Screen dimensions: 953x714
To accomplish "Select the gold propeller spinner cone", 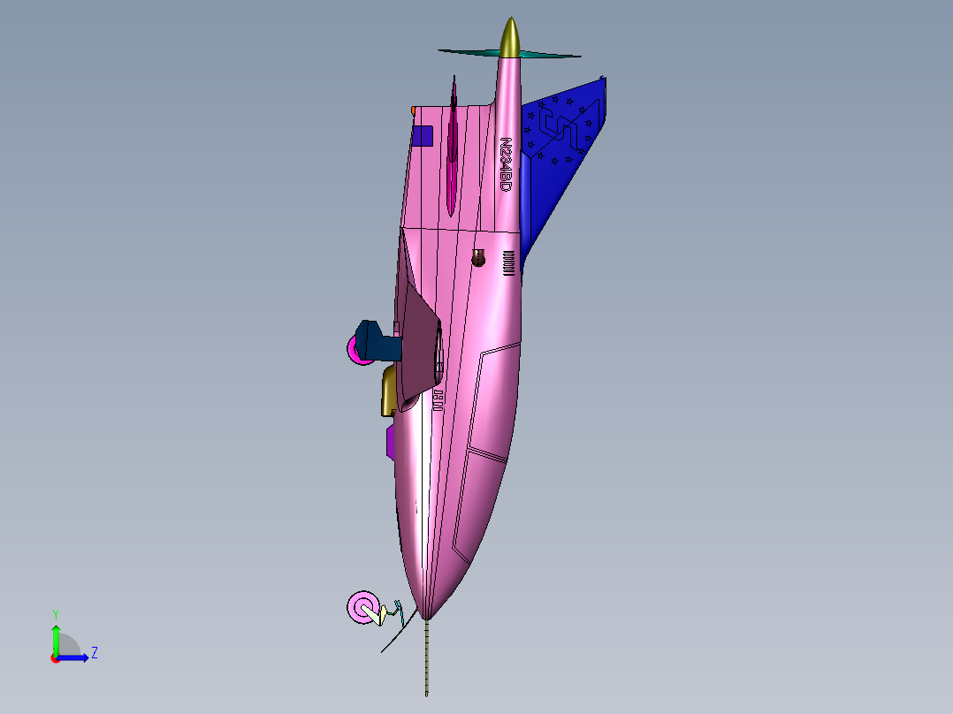I will pyautogui.click(x=510, y=38).
